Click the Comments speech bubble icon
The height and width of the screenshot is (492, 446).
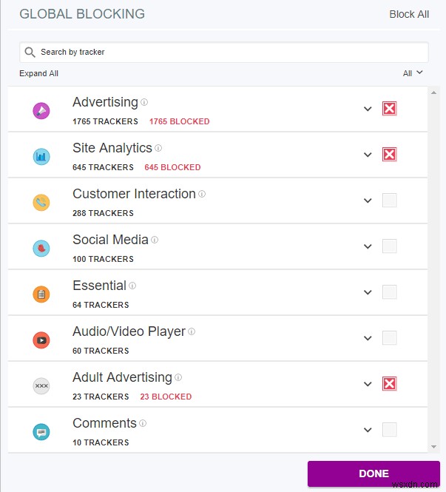coord(41,432)
